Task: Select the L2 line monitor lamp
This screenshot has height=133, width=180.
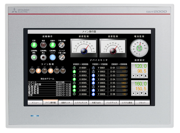Action: (38, 71)
